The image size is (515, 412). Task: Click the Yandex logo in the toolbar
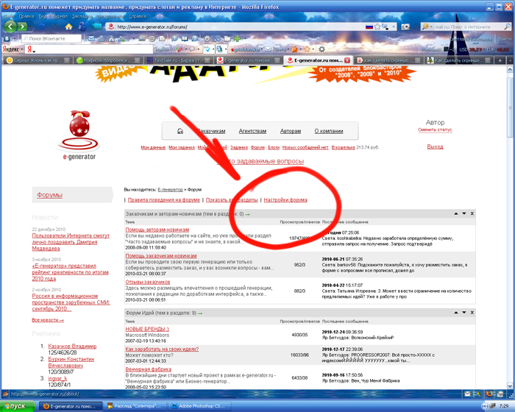click(13, 49)
